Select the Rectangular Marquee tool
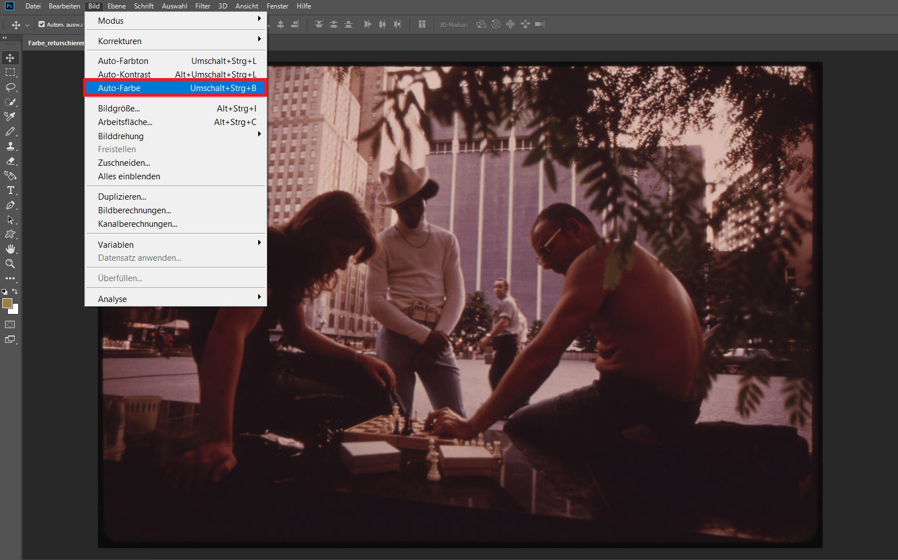Image resolution: width=898 pixels, height=560 pixels. (10, 72)
